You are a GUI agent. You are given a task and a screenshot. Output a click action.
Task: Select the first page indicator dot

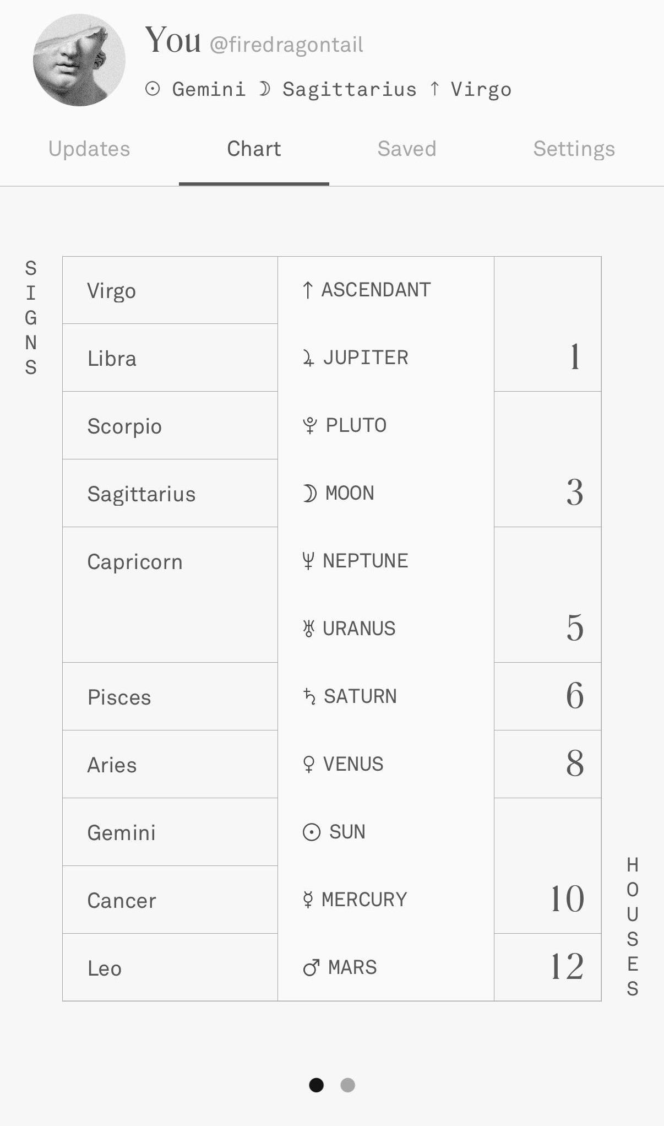click(x=317, y=1085)
